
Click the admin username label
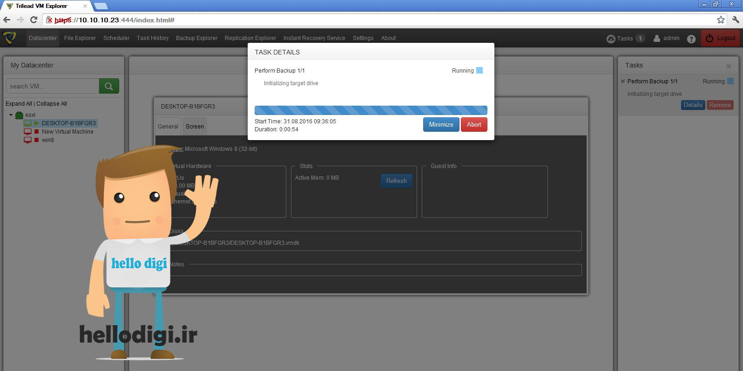tap(671, 38)
